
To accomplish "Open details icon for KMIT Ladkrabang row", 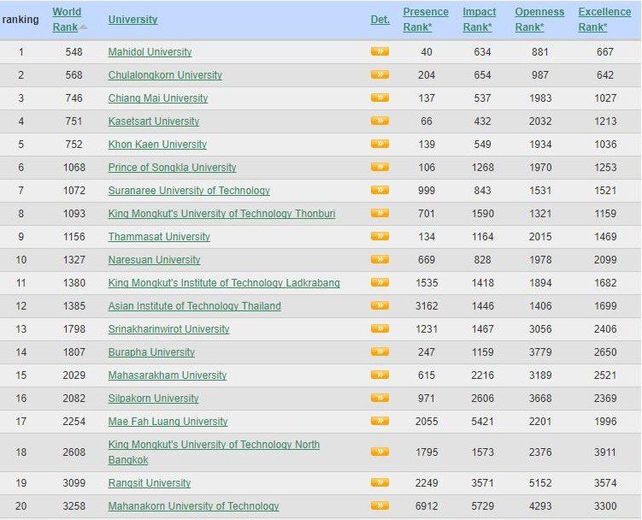I will tap(380, 282).
